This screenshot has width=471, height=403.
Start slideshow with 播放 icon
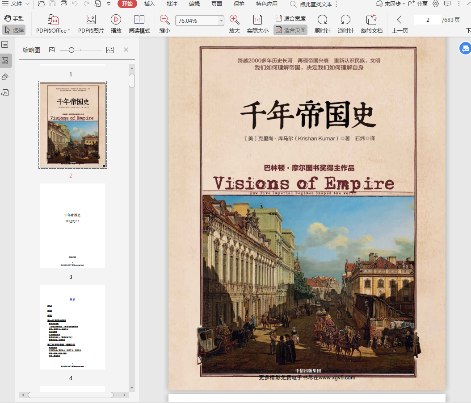click(x=116, y=20)
